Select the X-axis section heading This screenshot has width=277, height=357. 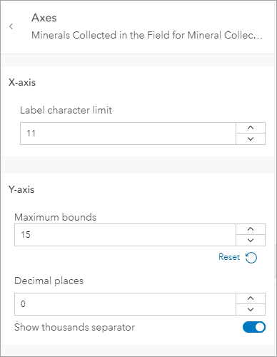22,82
